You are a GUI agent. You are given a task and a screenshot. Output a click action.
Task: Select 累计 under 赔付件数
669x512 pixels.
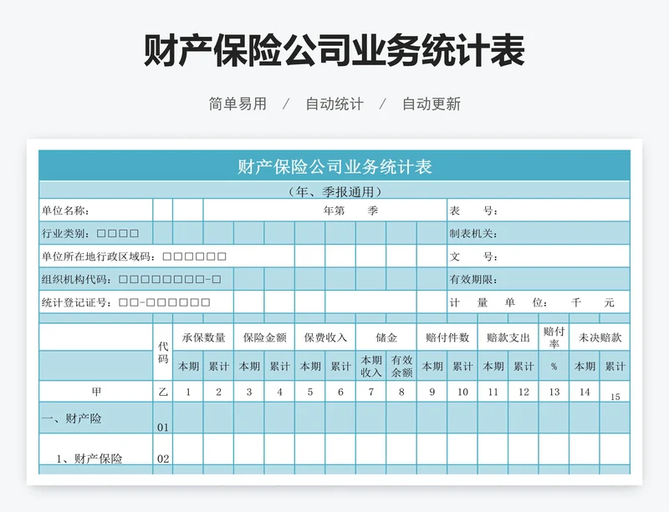(462, 366)
